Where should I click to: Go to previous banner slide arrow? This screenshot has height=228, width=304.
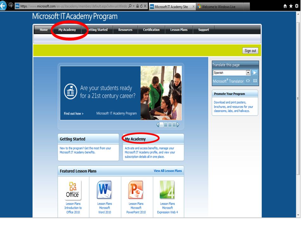tap(158, 125)
